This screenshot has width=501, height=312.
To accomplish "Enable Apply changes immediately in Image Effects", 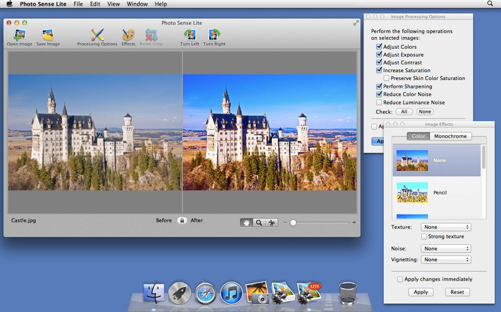I will [400, 279].
